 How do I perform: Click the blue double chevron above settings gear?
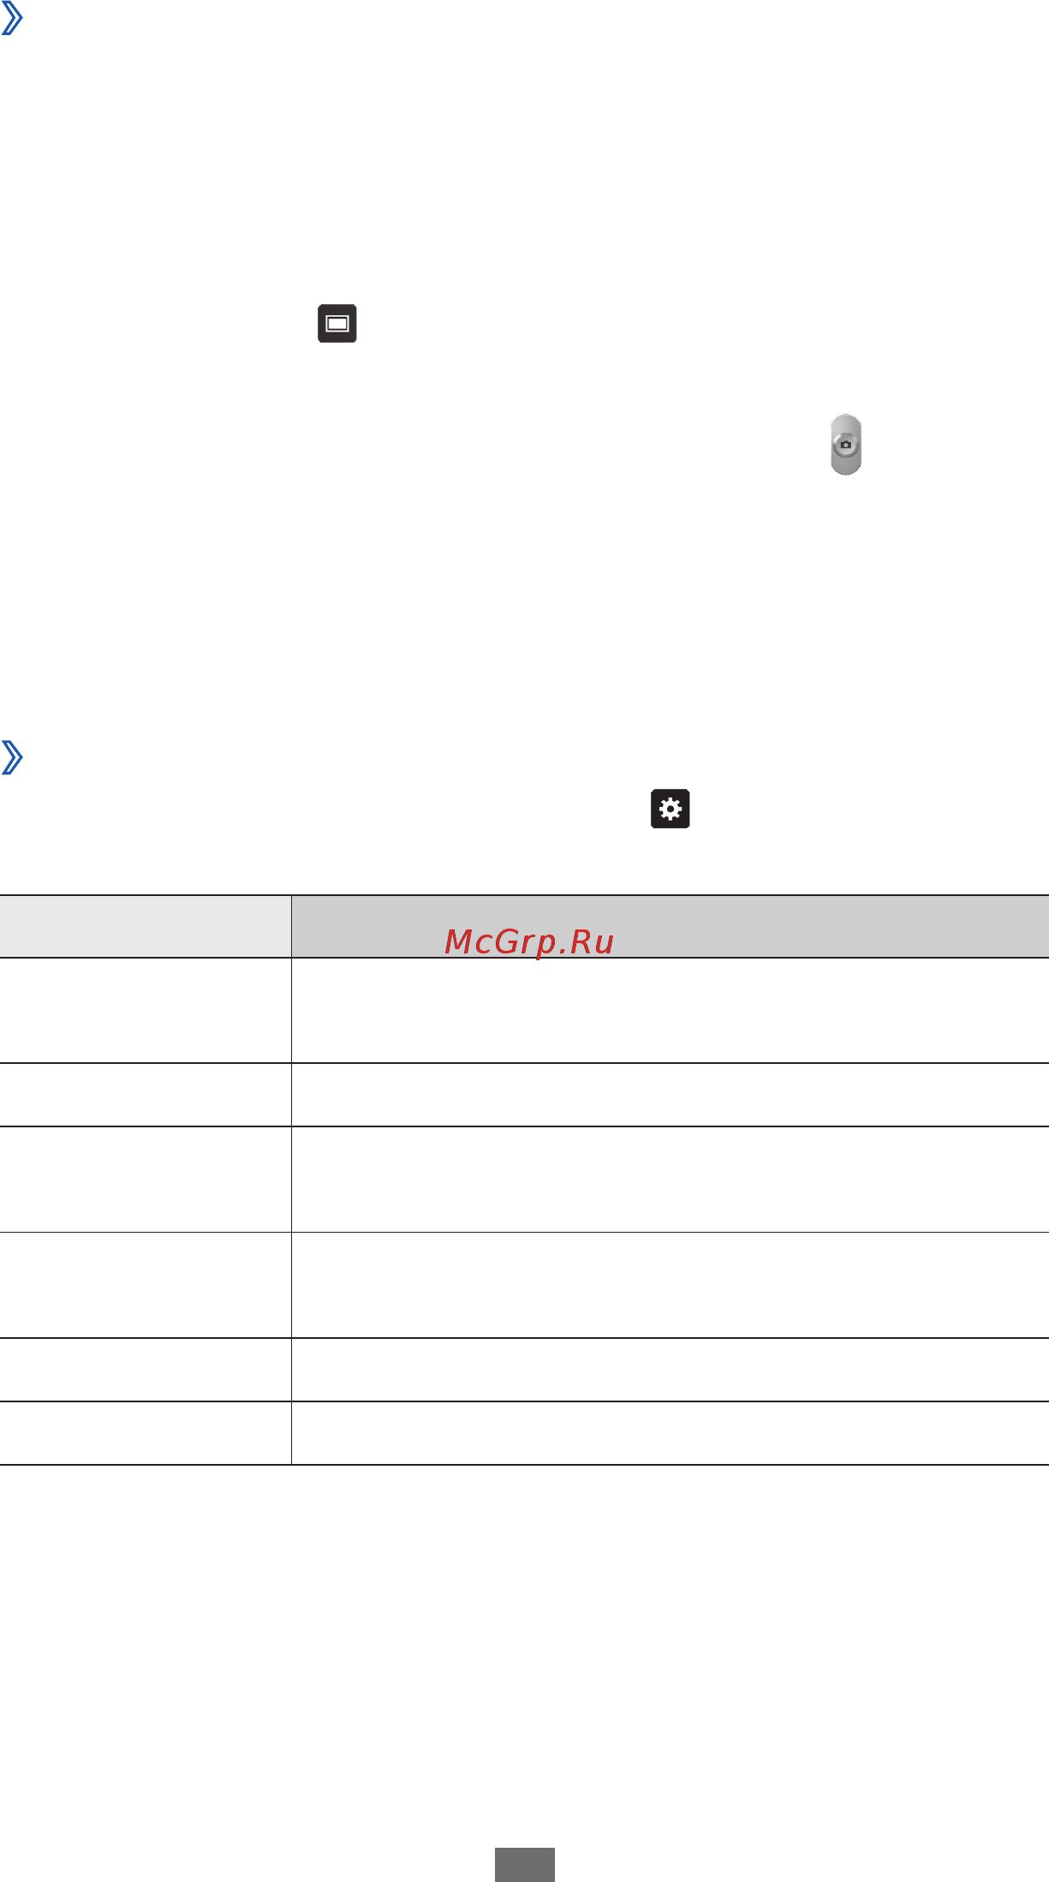12,757
